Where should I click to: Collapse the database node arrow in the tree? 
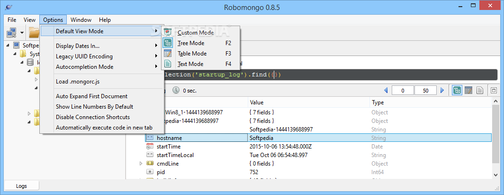22,62
